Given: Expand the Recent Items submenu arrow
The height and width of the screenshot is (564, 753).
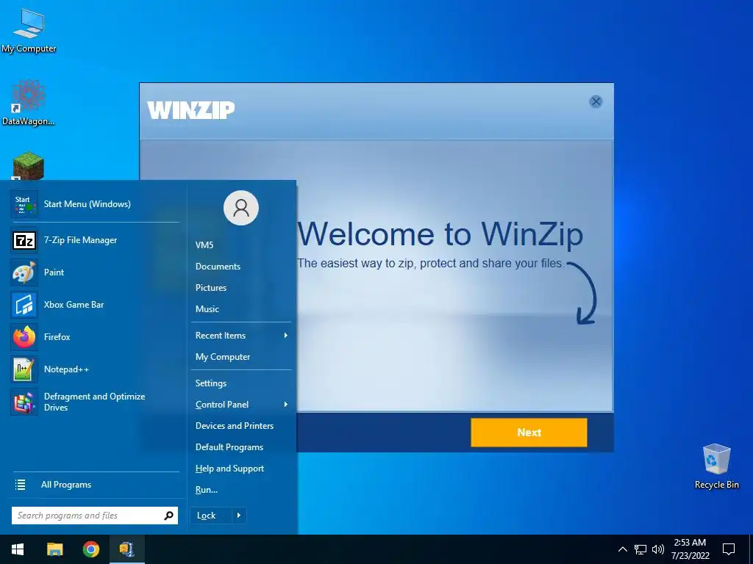Looking at the screenshot, I should point(286,335).
